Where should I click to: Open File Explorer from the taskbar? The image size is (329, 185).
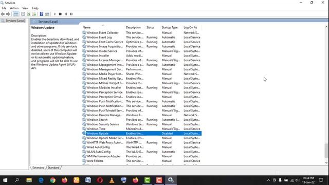[x=29, y=180]
